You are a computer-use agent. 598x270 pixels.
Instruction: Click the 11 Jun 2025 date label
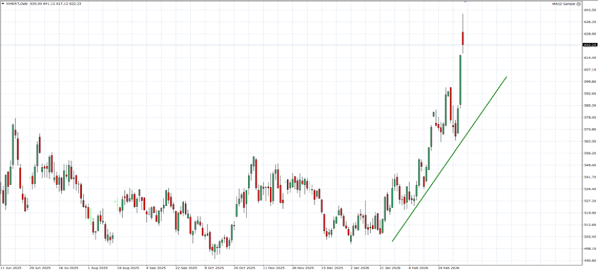pos(12,267)
